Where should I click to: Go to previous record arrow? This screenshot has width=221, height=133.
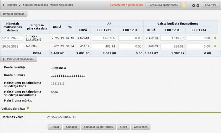coord(194,5)
